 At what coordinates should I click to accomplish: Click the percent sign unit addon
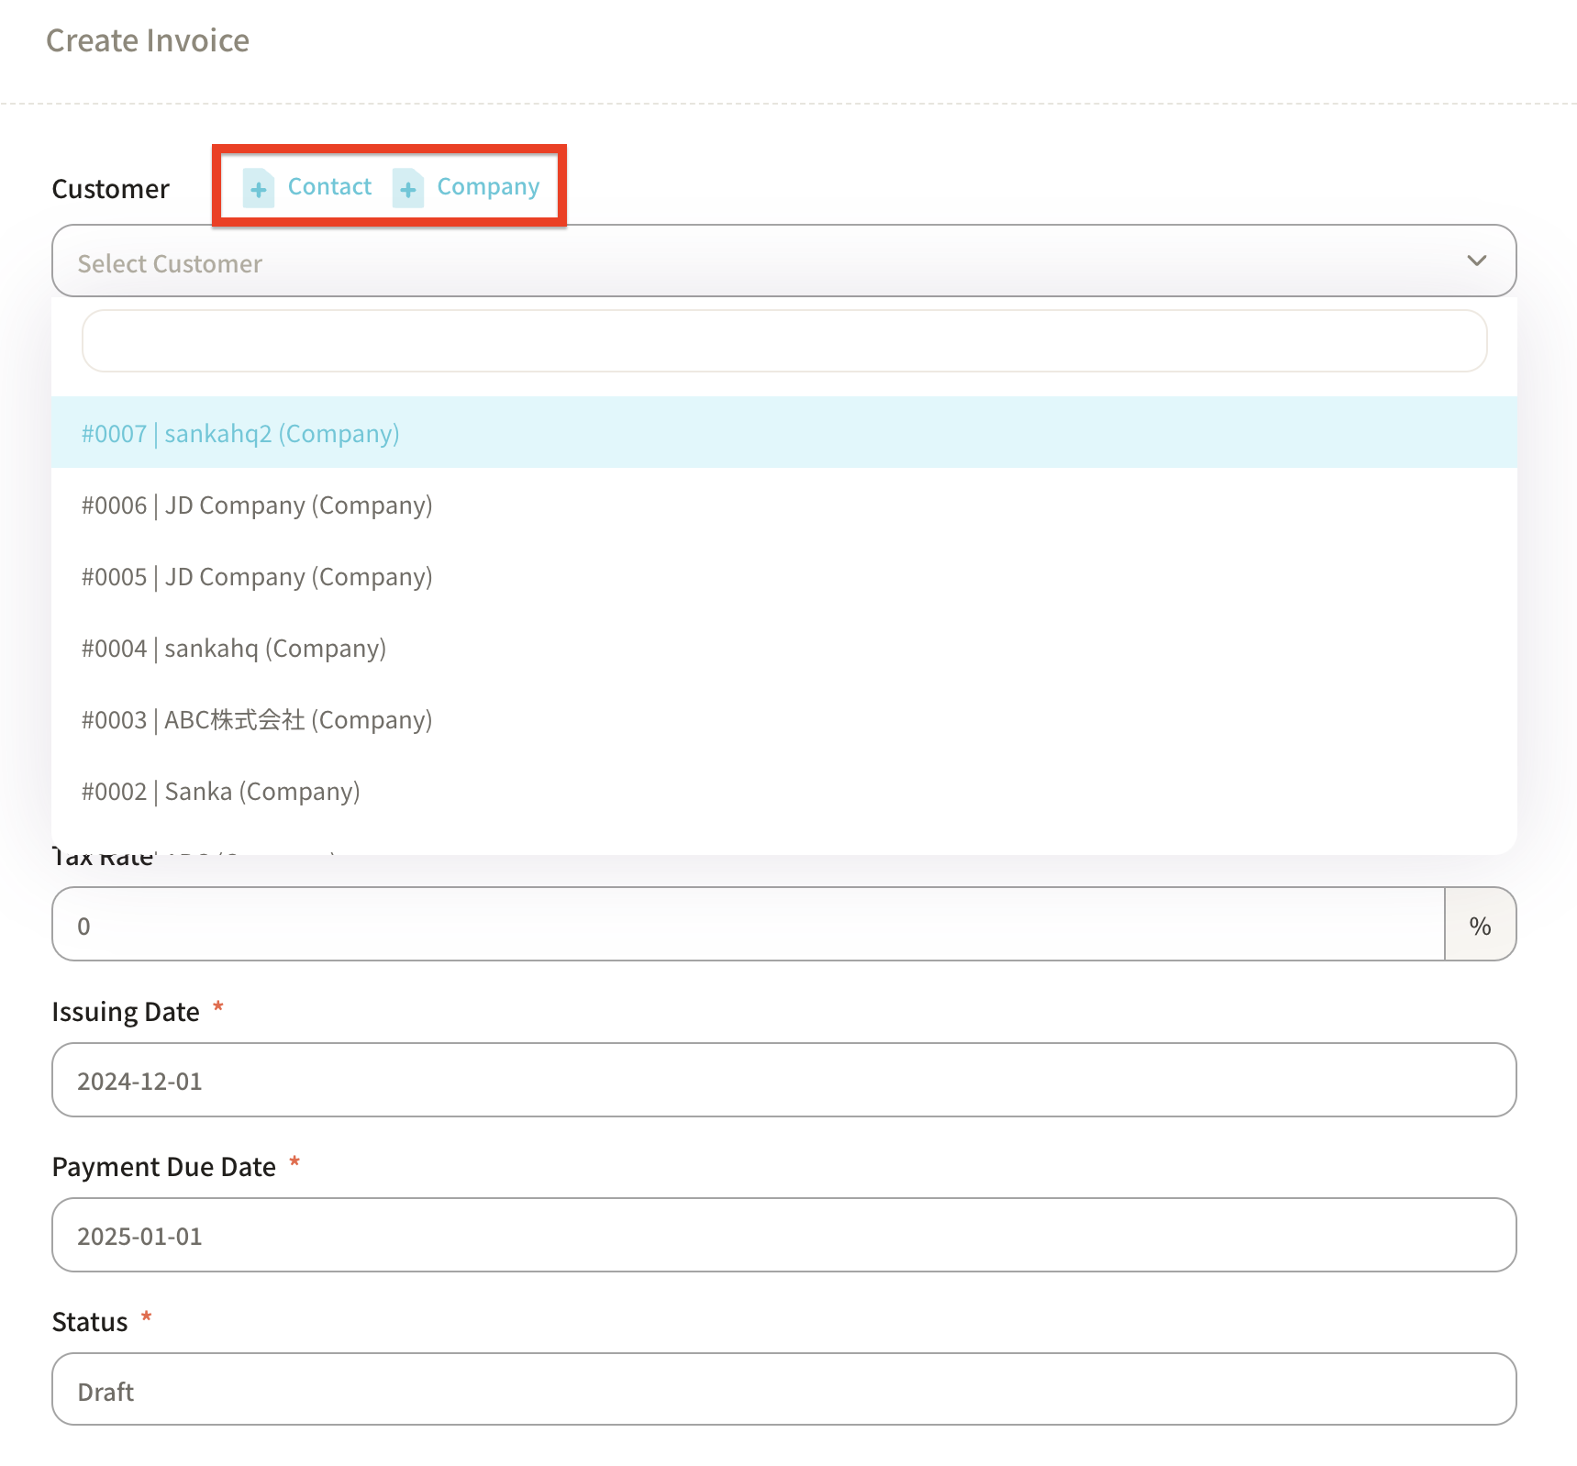coord(1479,925)
